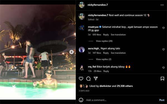167x104 pixels.
Task: Click the Add a comment field
Action: (x=121, y=100)
